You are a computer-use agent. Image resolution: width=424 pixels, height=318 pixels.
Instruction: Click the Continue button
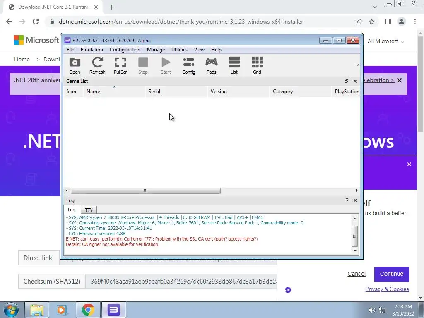[392, 274]
